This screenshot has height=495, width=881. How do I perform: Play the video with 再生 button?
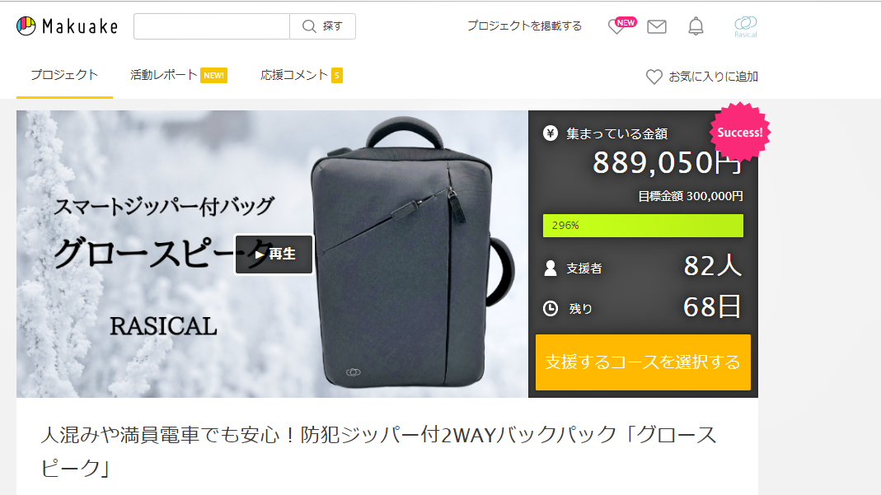tap(274, 255)
